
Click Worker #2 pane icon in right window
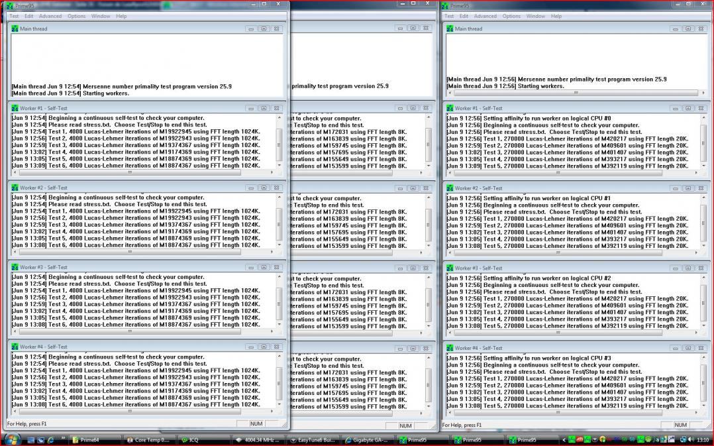(450, 188)
